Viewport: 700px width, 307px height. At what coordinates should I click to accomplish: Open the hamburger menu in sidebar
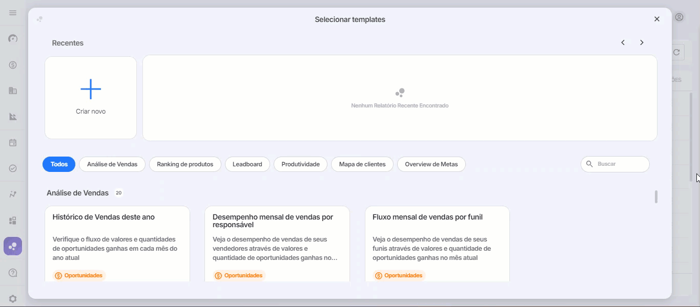pos(13,13)
